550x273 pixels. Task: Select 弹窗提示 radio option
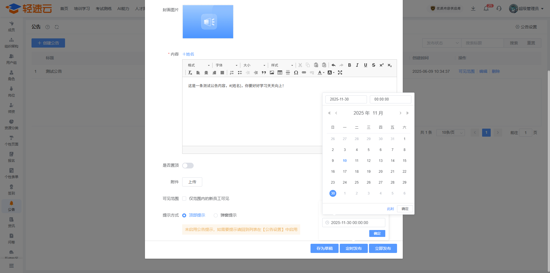pyautogui.click(x=216, y=215)
